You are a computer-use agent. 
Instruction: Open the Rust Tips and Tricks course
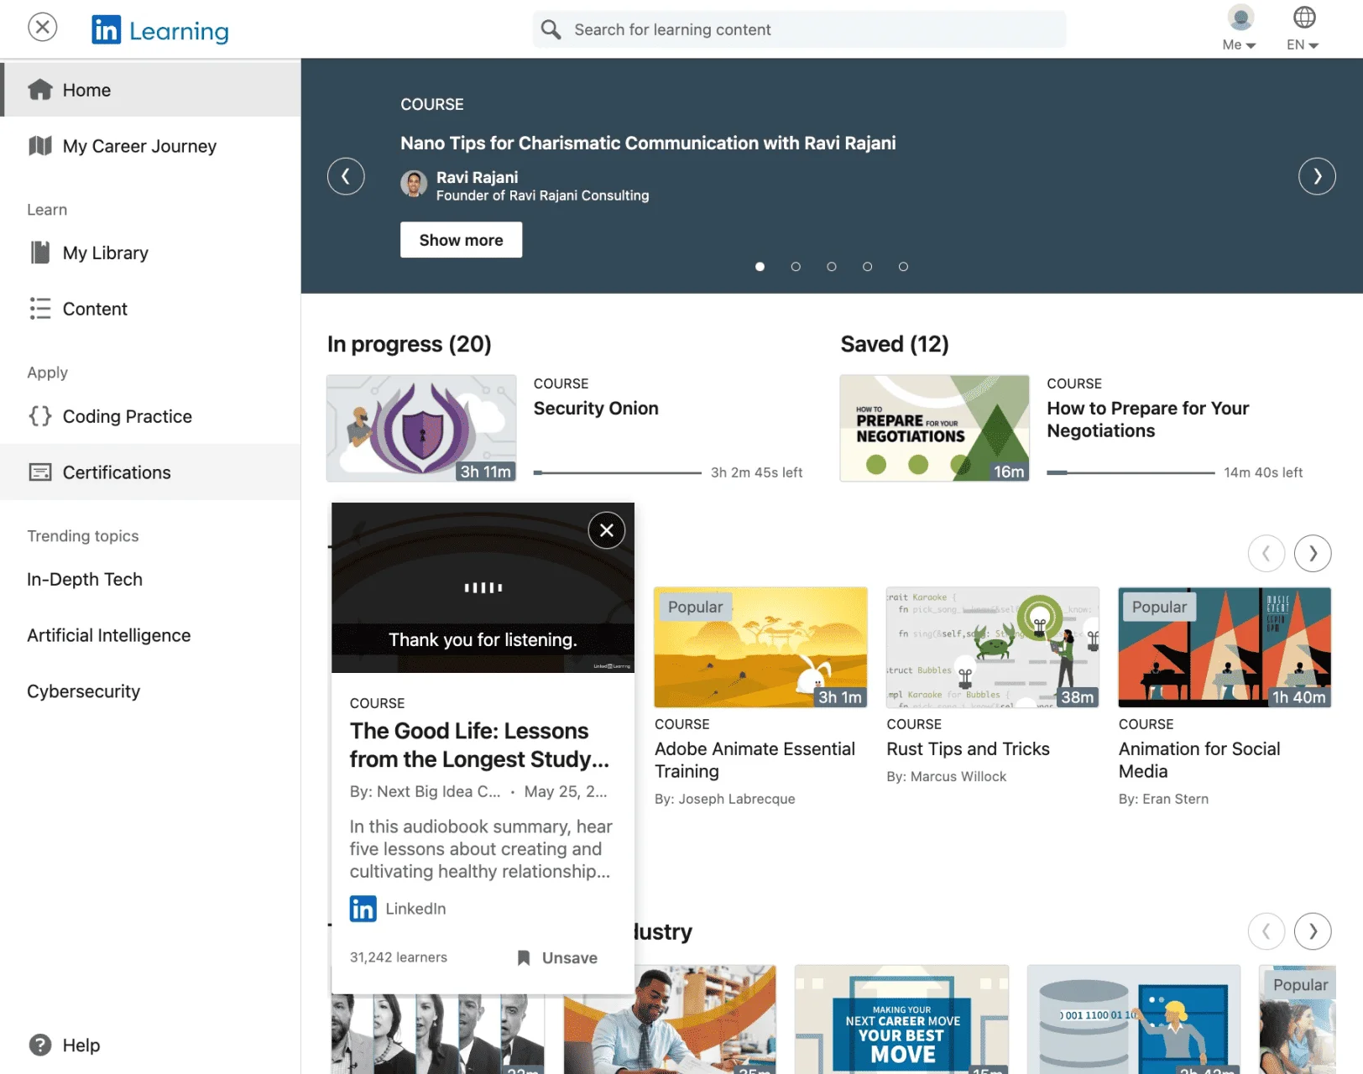pyautogui.click(x=968, y=748)
